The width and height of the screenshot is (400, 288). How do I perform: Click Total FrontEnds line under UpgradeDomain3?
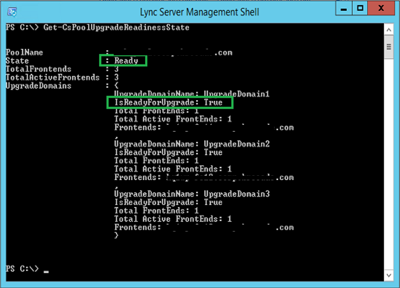click(156, 211)
